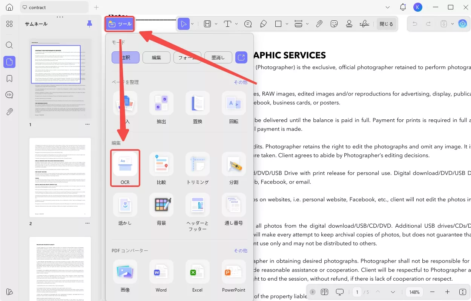The image size is (471, 301).
Task: Choose the 注釈 annotation mode
Action: point(126,57)
